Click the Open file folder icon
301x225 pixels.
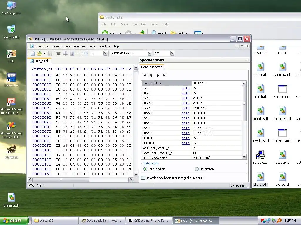(x=39, y=53)
